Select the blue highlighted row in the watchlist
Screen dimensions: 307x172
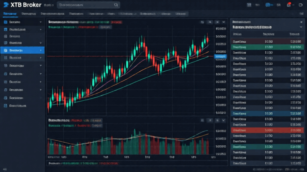tap(267, 113)
